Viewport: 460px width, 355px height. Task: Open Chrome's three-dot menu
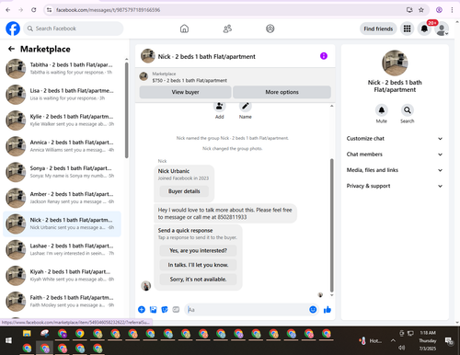click(x=452, y=10)
